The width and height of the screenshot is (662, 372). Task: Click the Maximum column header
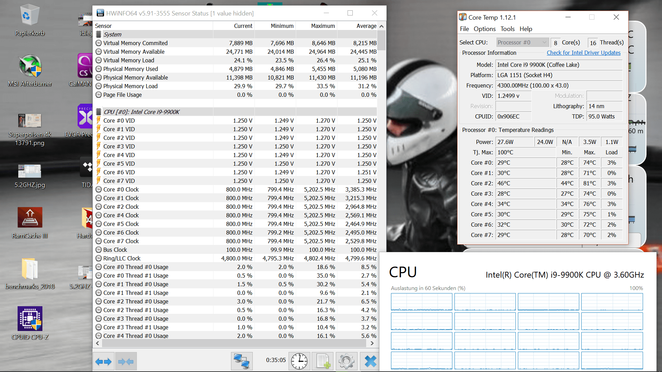(317, 26)
